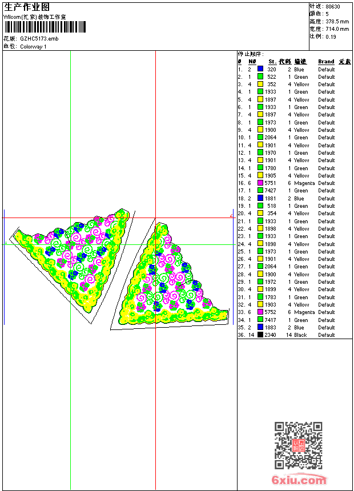This screenshot has height=491, width=354.
Task: Click the QR code image
Action: [299, 445]
